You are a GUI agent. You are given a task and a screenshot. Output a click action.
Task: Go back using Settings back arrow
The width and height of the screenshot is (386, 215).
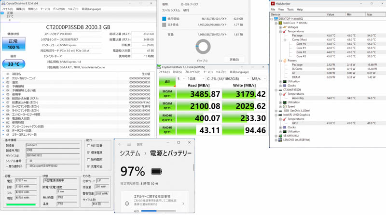pos(120,144)
